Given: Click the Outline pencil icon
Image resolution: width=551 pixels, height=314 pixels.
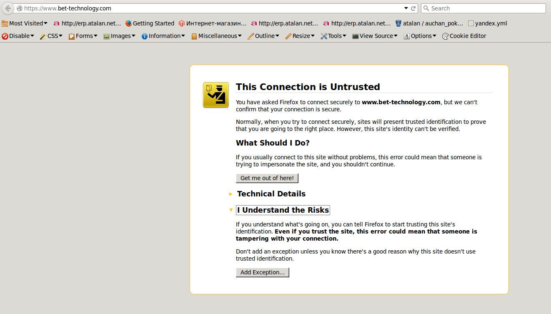Looking at the screenshot, I should pyautogui.click(x=251, y=36).
